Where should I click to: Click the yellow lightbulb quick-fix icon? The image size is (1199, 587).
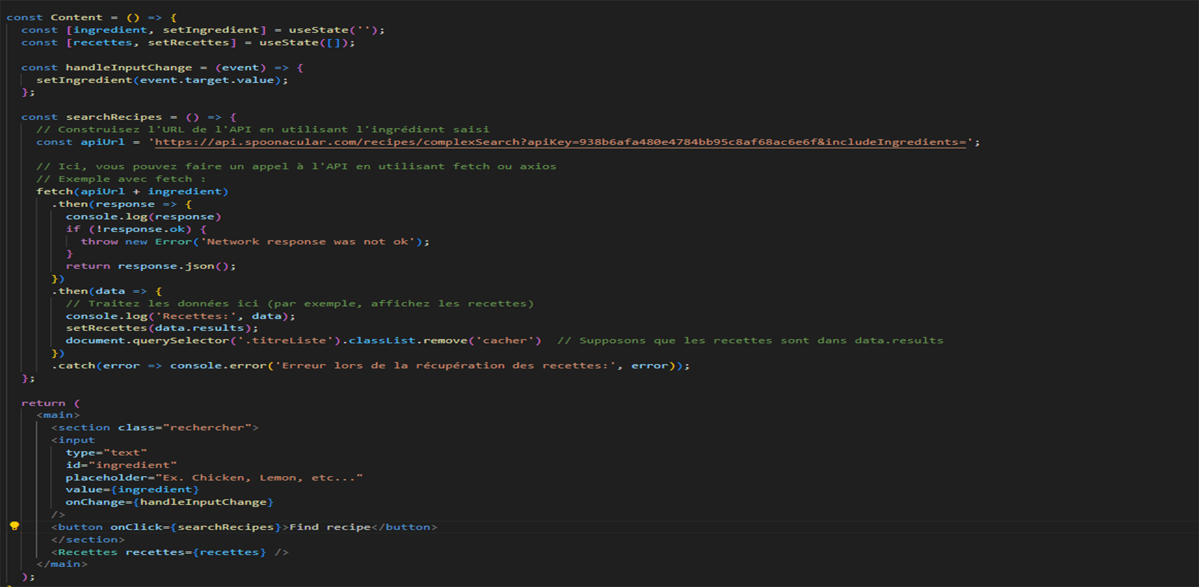(14, 526)
